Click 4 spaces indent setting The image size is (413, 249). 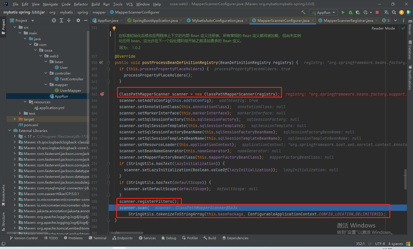pos(396,244)
